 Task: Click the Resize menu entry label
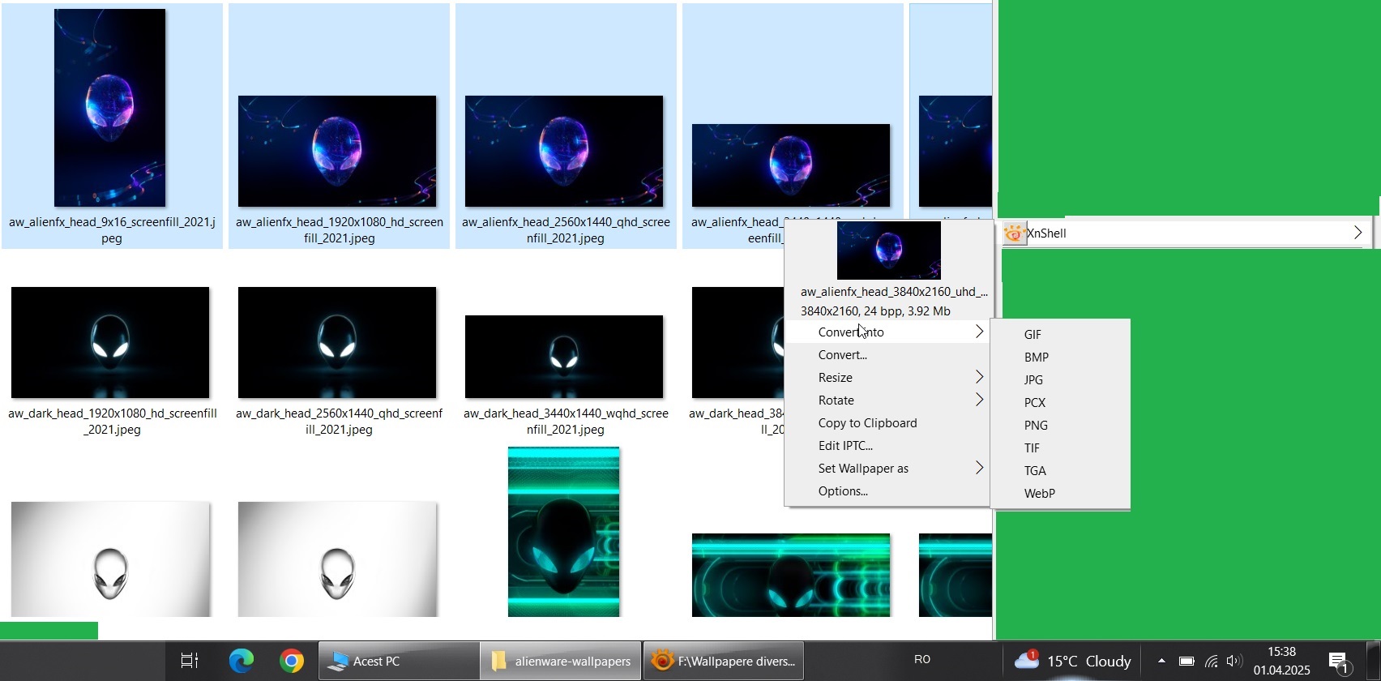(835, 377)
